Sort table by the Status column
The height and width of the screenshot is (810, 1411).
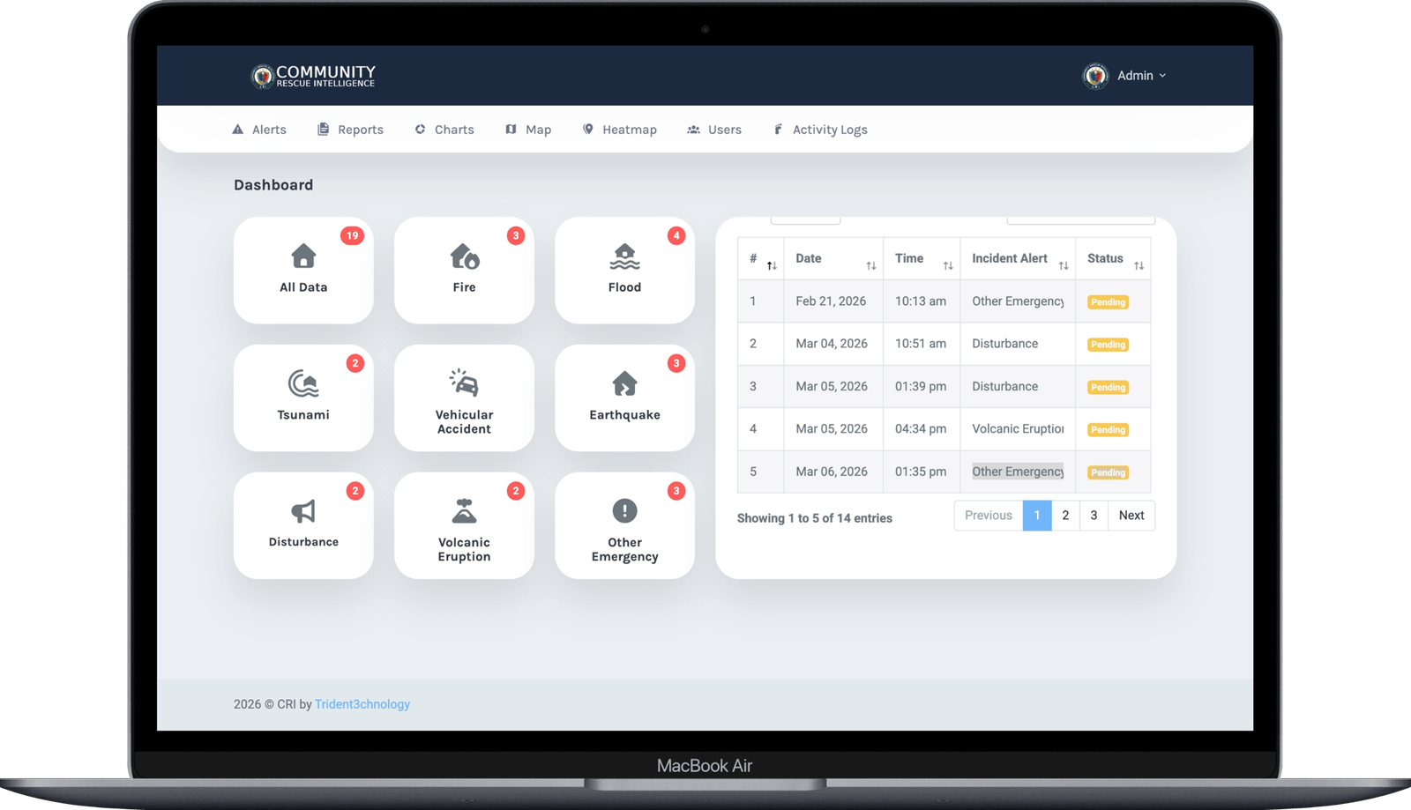(1113, 258)
